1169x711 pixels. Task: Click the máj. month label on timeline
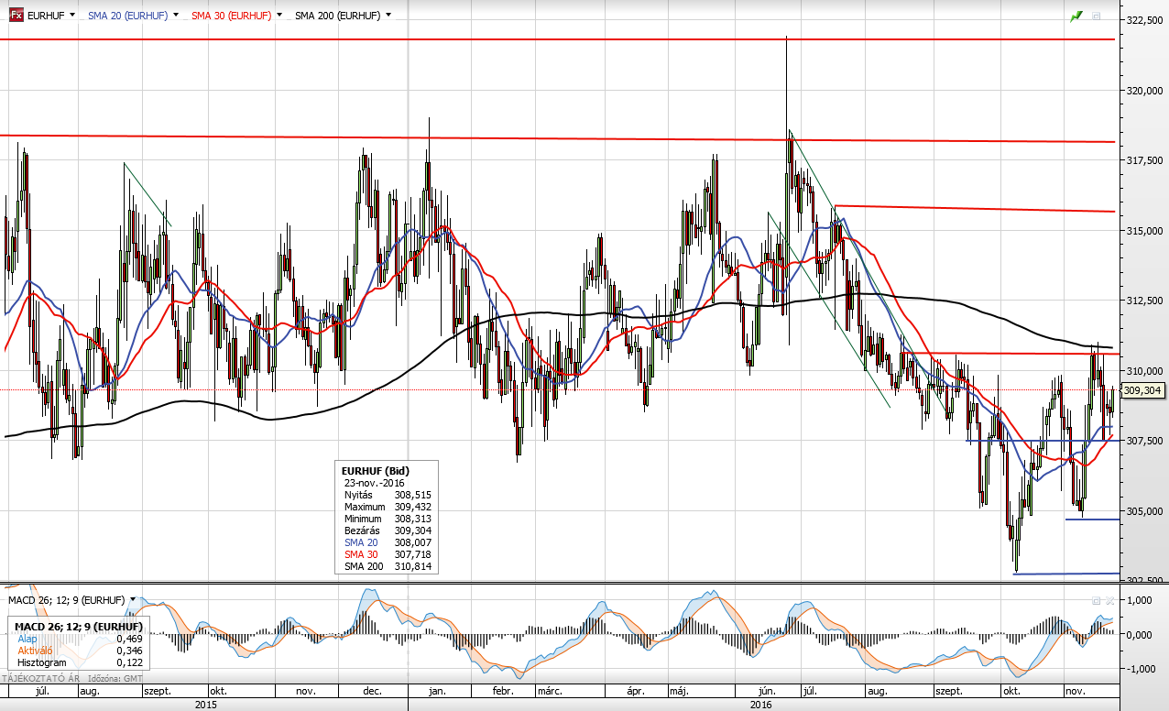tap(679, 691)
